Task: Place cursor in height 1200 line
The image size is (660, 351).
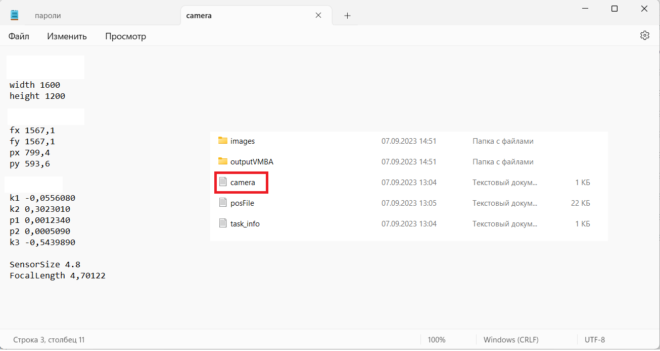Action: point(37,96)
